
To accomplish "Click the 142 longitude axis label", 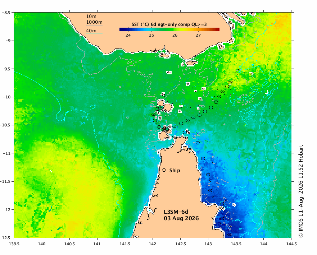I will 153,244.
